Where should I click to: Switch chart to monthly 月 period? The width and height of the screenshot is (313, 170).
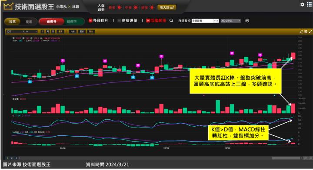(x=53, y=32)
